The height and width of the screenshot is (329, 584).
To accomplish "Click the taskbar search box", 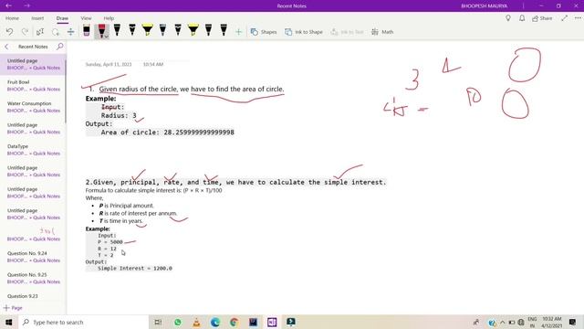I will (x=83, y=322).
